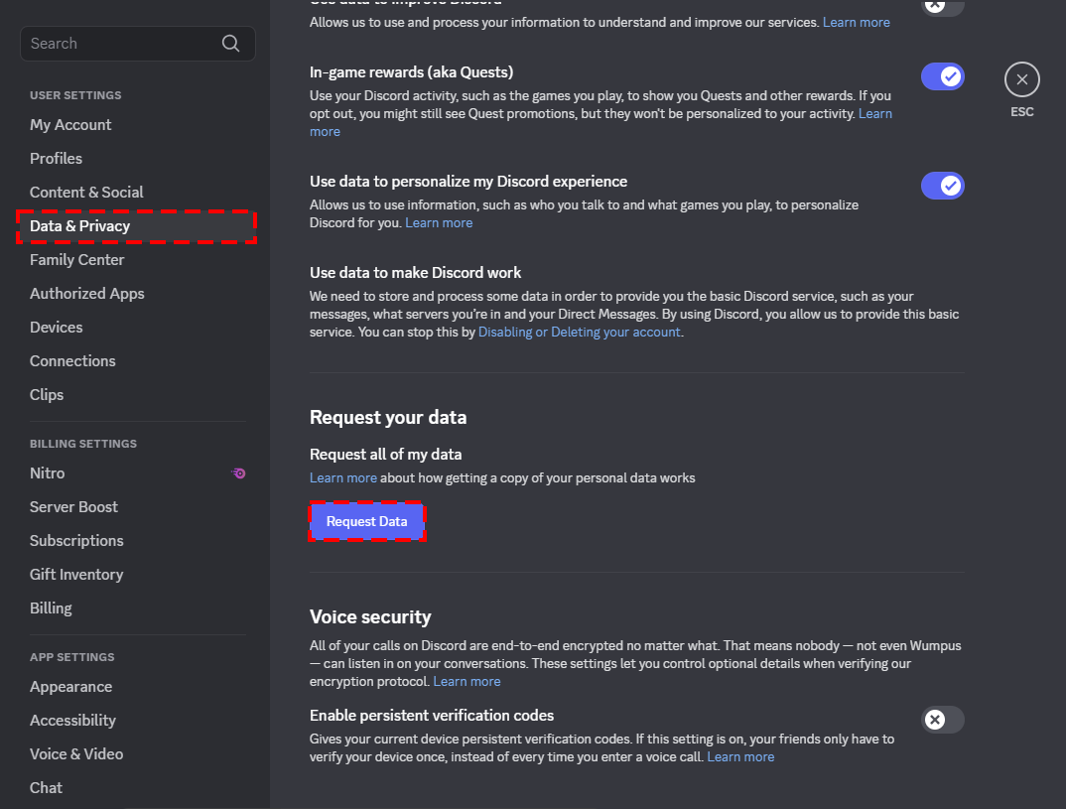Screen dimensions: 1066x809
Task: Open Learn more about requesting your data
Action: pos(342,477)
